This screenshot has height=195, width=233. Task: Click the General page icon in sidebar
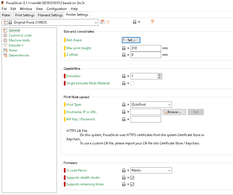[x=5, y=30]
